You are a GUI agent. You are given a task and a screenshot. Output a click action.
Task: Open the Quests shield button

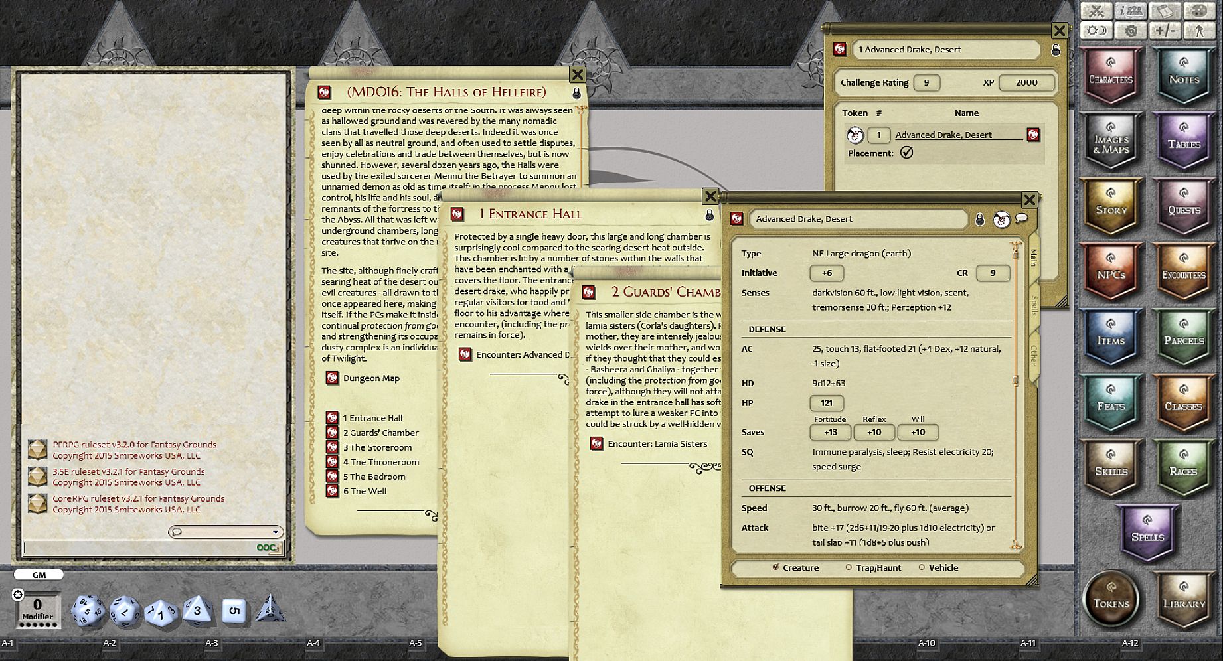(1184, 206)
